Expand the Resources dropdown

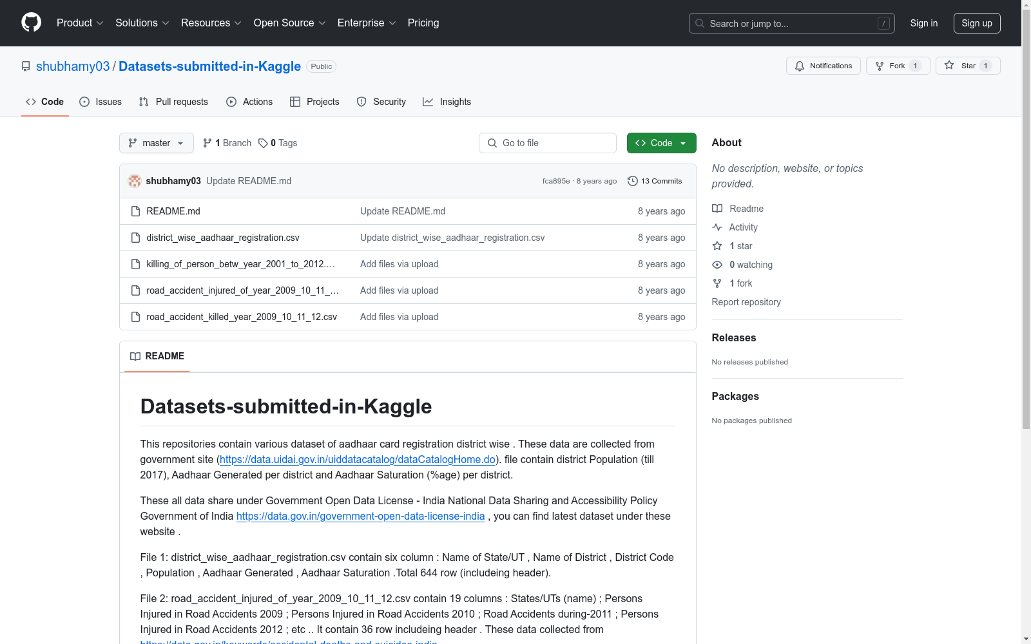211,23
